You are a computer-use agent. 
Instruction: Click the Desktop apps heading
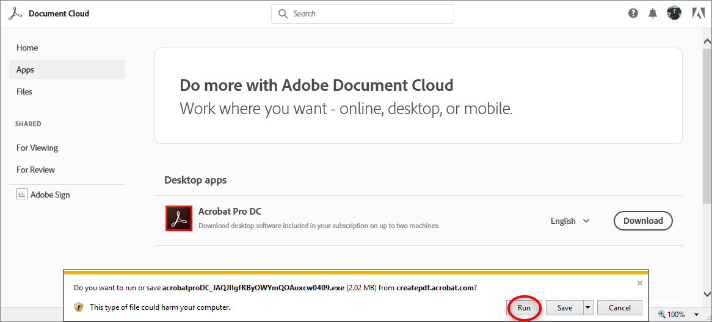(x=195, y=180)
